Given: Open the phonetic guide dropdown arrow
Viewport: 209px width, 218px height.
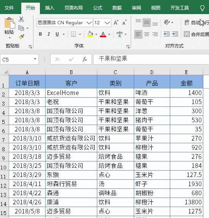Looking at the screenshot, I should [125, 34].
